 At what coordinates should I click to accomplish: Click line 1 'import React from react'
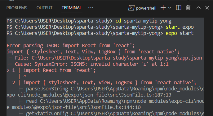(60, 70)
